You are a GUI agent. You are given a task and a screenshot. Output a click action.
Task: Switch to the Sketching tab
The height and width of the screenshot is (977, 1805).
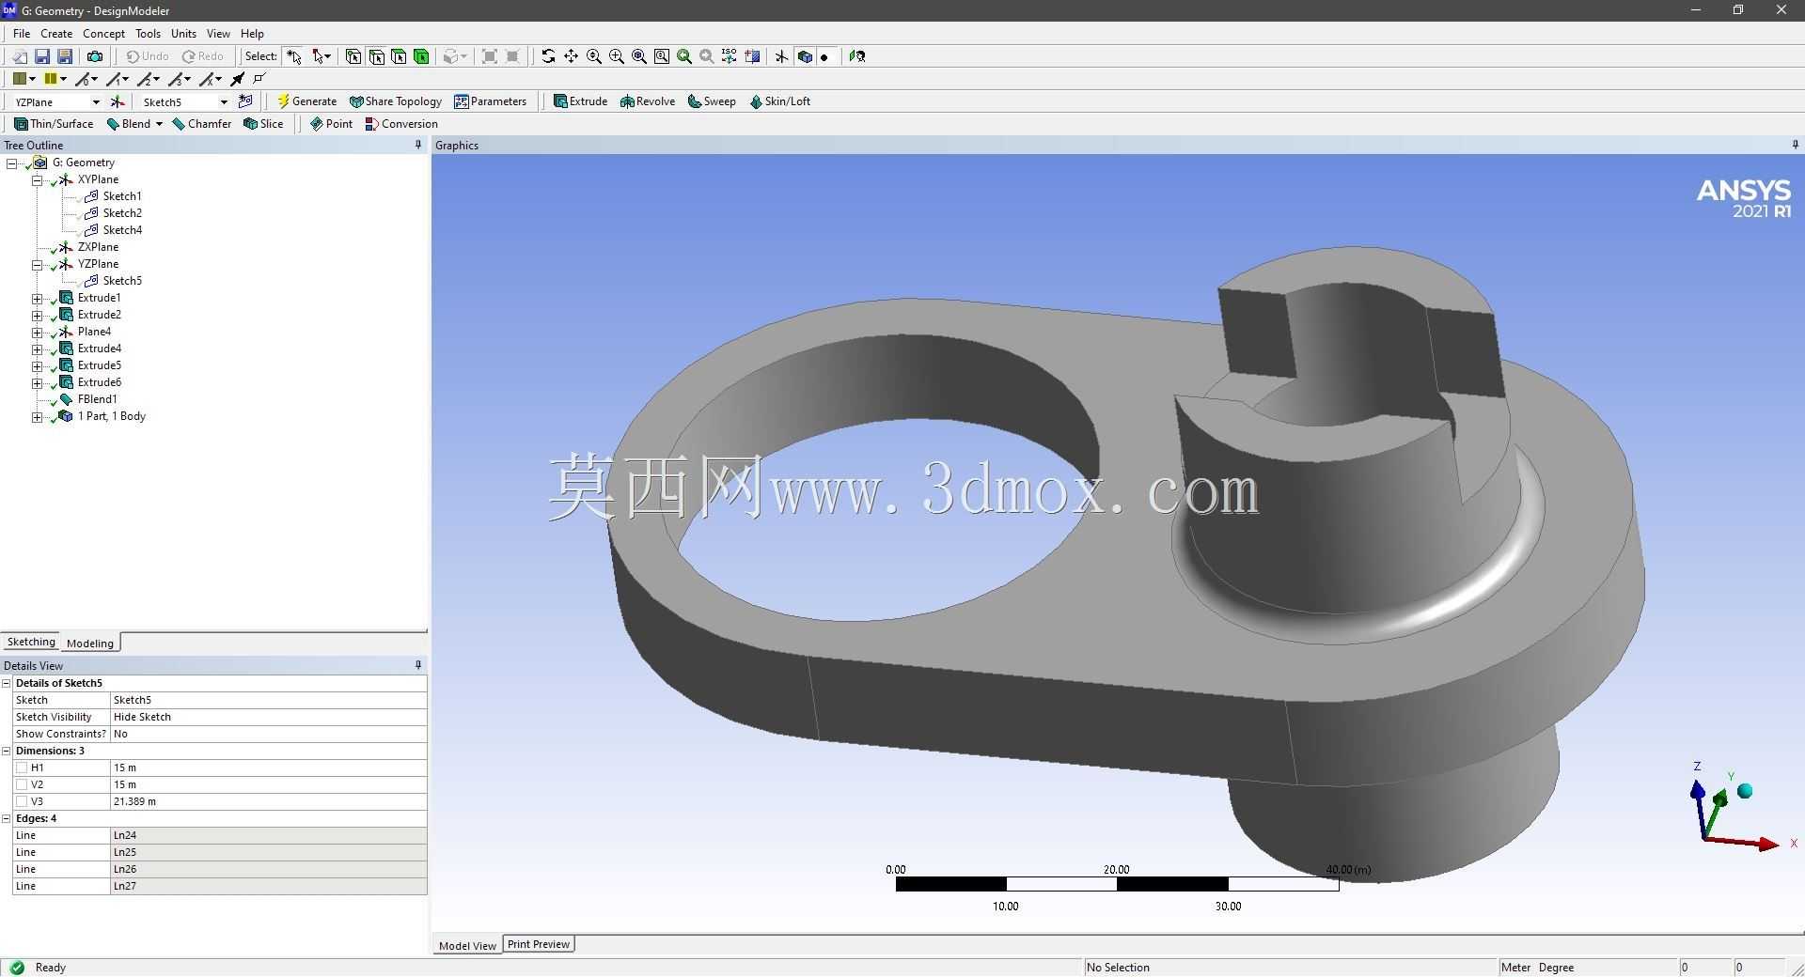(31, 642)
